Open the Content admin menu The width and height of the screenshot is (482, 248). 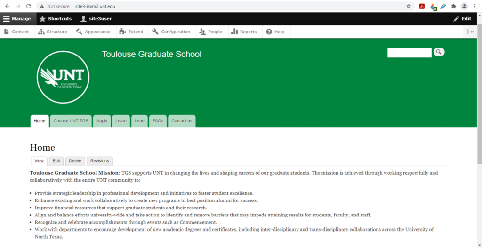pos(17,32)
